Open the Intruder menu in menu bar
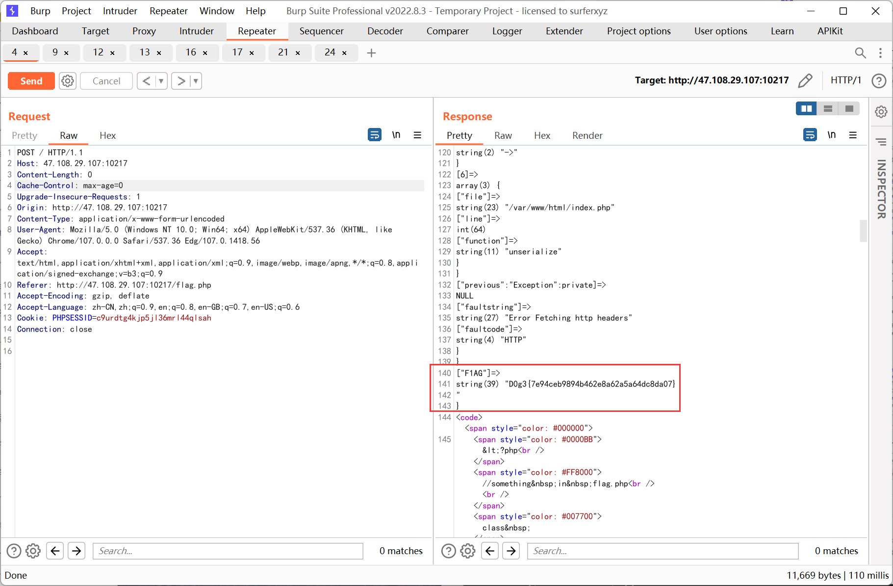 point(120,11)
